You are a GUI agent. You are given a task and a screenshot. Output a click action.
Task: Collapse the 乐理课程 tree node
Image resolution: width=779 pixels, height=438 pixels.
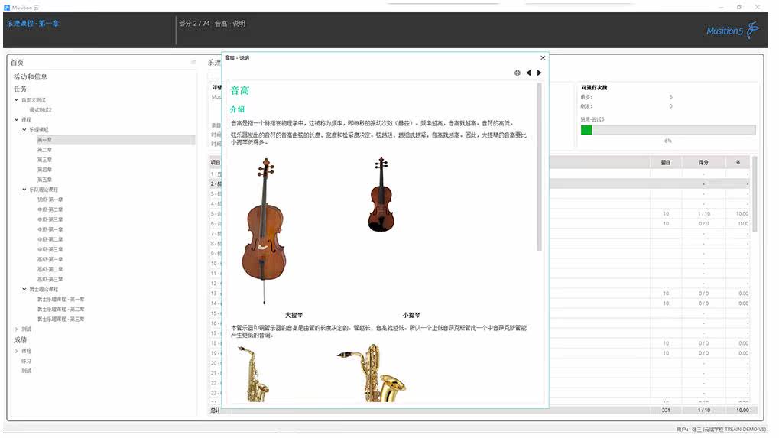point(24,130)
